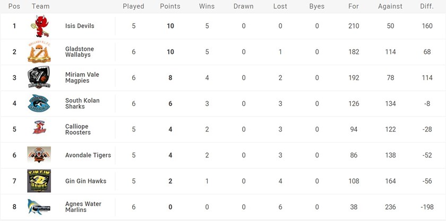Sort table by Points column header
Screen dimensions: 446x221
[x=170, y=6]
